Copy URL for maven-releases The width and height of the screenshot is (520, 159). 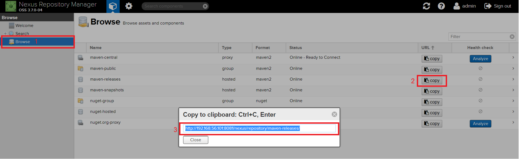pos(432,81)
